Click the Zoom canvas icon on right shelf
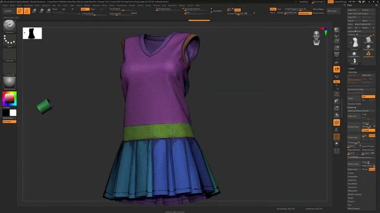The height and width of the screenshot is (213, 380). 337,47
